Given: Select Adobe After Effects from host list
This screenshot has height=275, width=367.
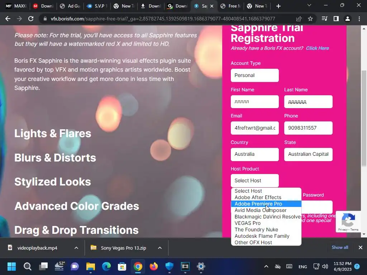Looking at the screenshot, I should pyautogui.click(x=266, y=197).
